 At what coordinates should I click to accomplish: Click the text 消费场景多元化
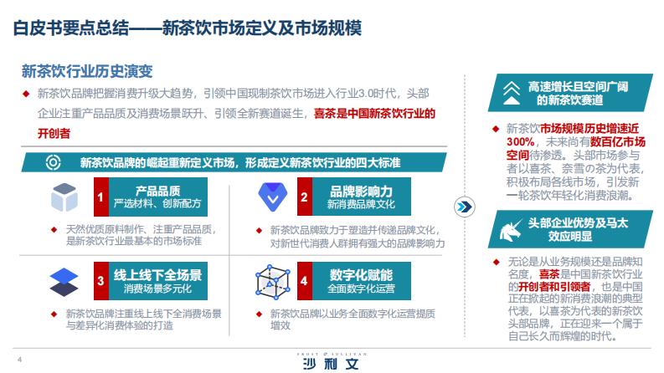pyautogui.click(x=157, y=289)
